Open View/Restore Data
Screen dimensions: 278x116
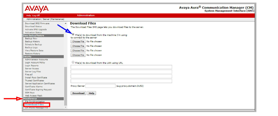34,50
